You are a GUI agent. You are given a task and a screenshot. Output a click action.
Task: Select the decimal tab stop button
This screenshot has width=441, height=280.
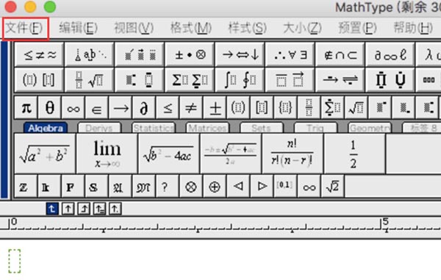pyautogui.click(x=115, y=209)
